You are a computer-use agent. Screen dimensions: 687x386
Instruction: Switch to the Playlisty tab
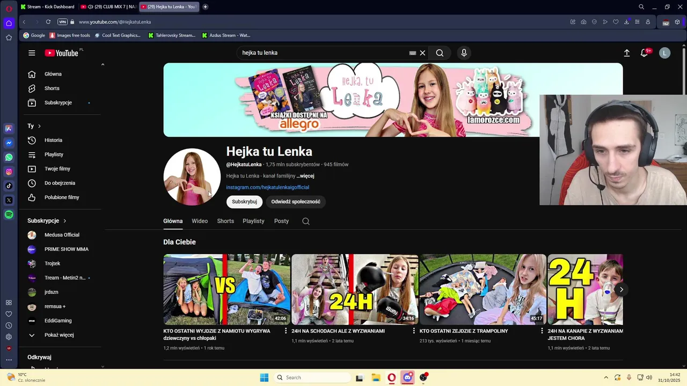pyautogui.click(x=253, y=221)
